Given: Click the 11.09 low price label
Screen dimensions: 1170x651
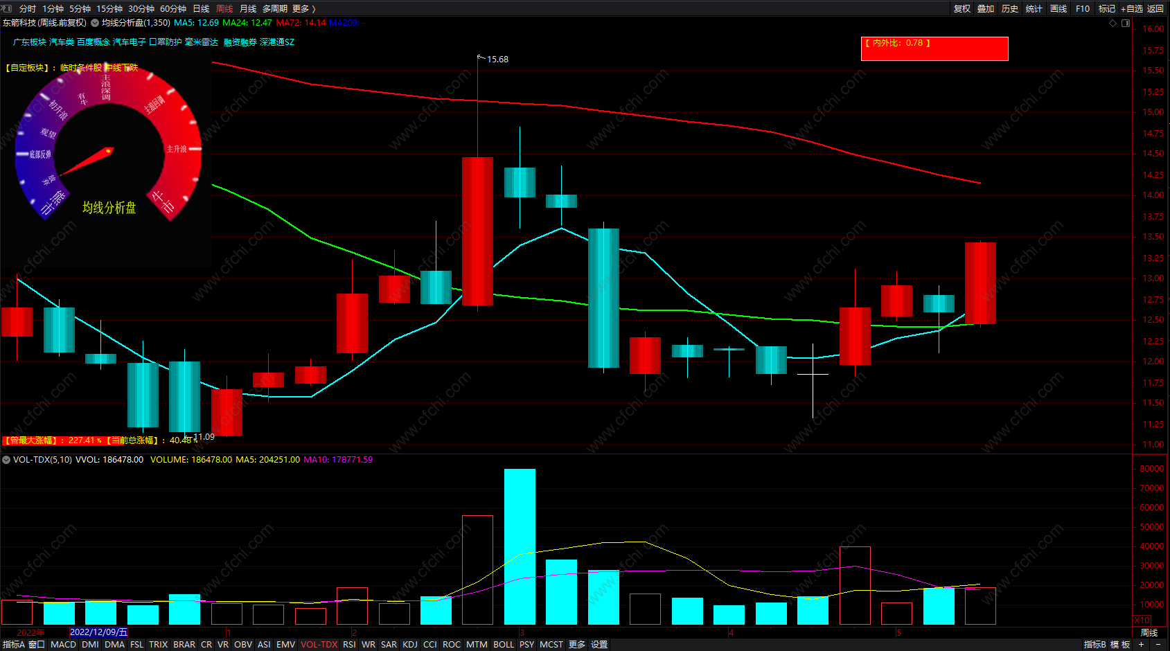Looking at the screenshot, I should 204,437.
